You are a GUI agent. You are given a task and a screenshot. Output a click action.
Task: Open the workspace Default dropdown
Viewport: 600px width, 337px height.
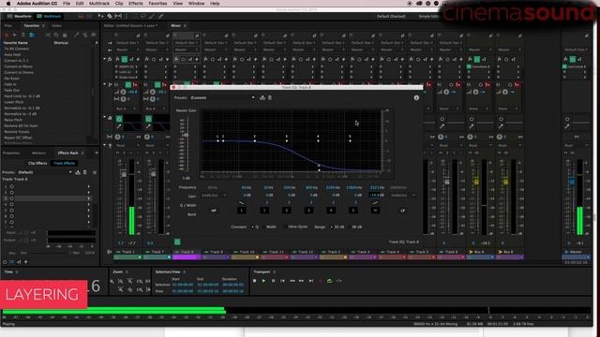(391, 17)
